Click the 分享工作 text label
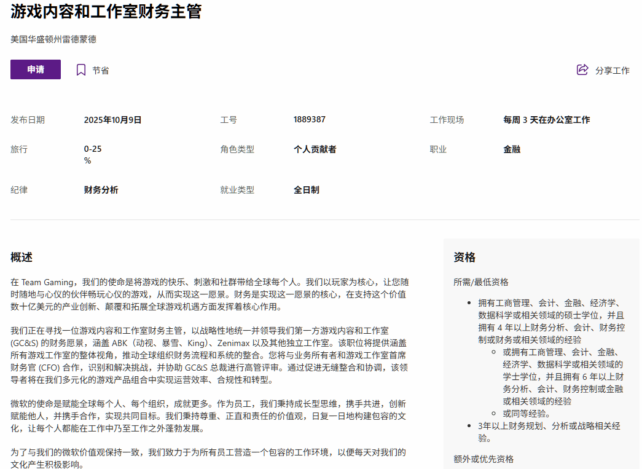The width and height of the screenshot is (642, 469). (612, 71)
